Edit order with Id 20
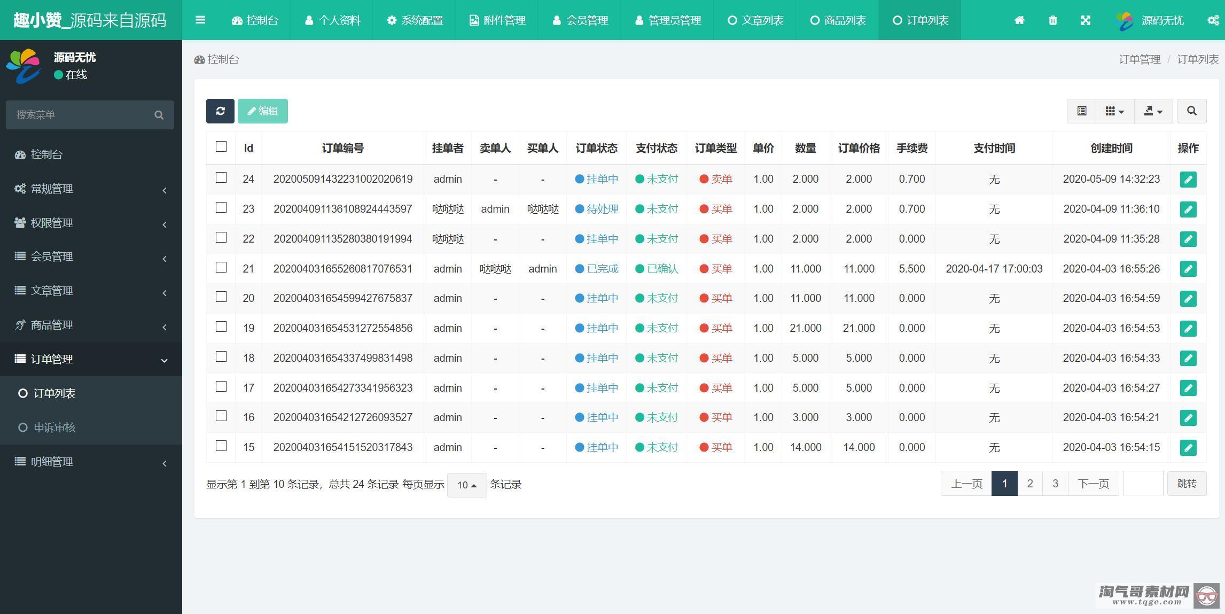Screen dimensions: 1225x614 pyautogui.click(x=1188, y=299)
